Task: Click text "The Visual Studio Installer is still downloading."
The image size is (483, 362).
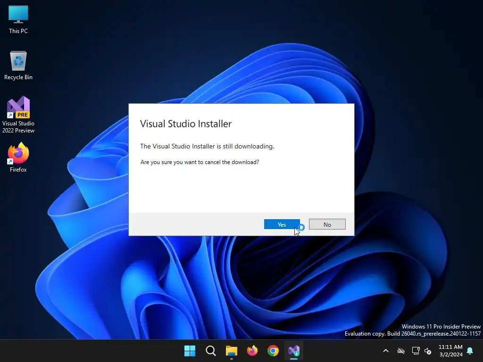Action: coord(207,146)
